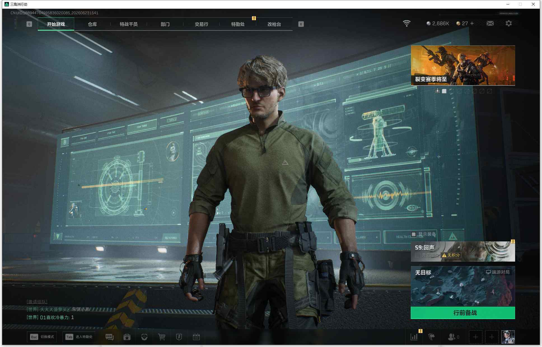The image size is (542, 347).
Task: Minimize the 三角洲行动 window
Action: pyautogui.click(x=508, y=4)
